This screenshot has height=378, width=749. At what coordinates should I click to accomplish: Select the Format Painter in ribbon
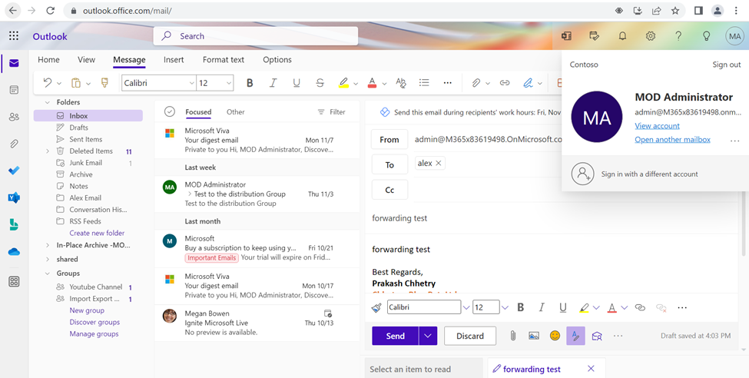point(104,83)
